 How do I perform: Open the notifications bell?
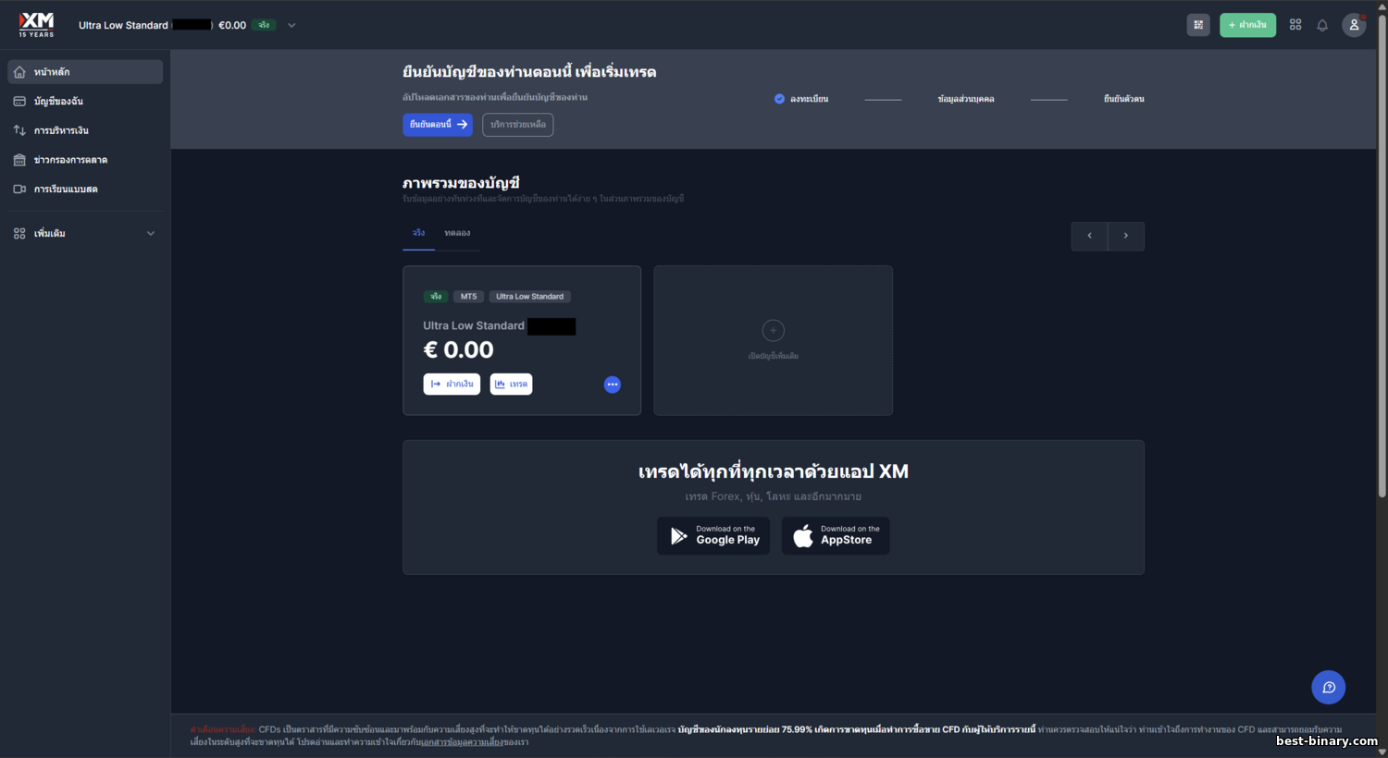[x=1322, y=25]
